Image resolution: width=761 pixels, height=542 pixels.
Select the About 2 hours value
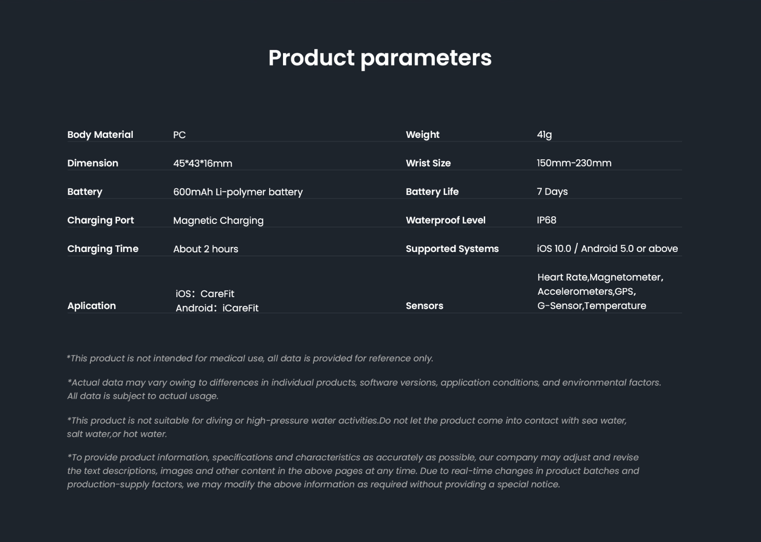point(205,249)
